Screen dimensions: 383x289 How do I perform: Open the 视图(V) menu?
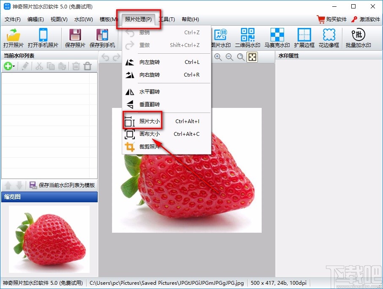59,19
